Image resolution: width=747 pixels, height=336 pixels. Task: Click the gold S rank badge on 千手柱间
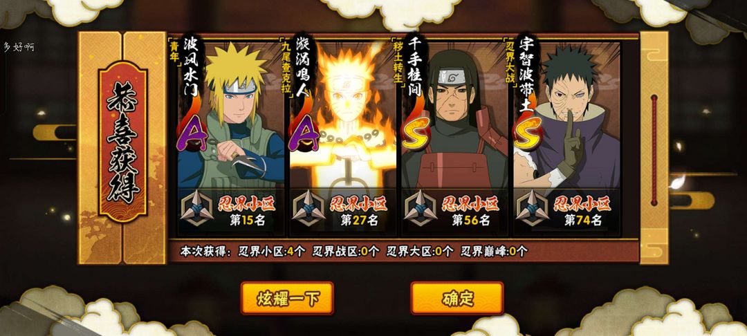coord(415,132)
